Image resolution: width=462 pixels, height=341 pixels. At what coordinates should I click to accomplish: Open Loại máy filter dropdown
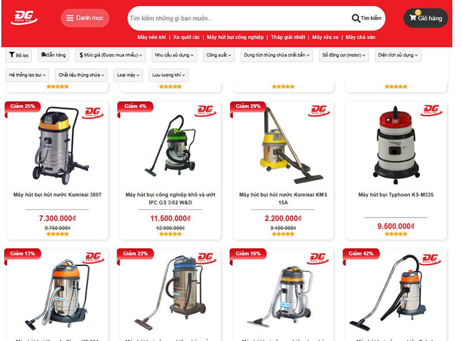click(x=128, y=75)
